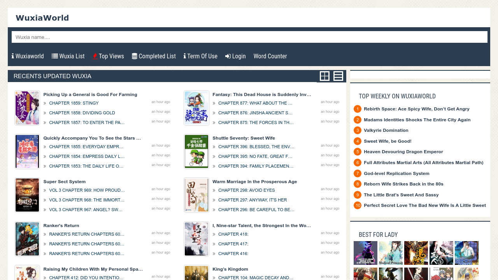Open Shuttle Seventy: Sweet Wife title
The height and width of the screenshot is (280, 498).
[x=244, y=138]
